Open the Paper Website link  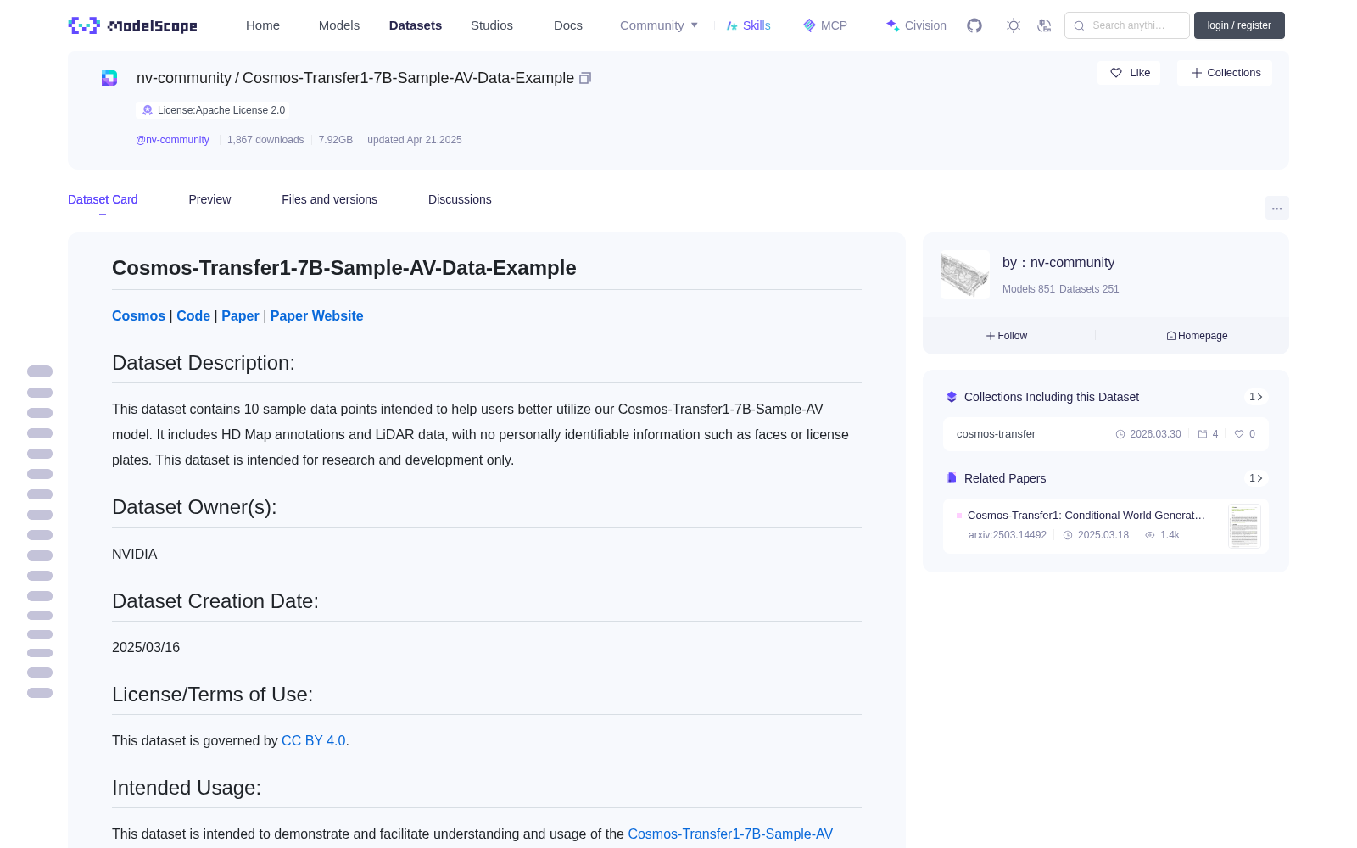(316, 315)
